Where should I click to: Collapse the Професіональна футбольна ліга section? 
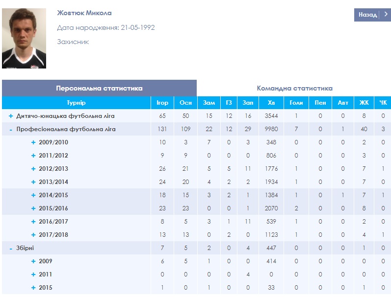11,130
